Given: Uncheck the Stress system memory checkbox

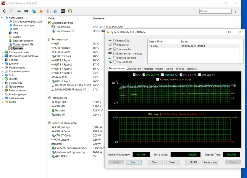Looking at the screenshot, I should 115,53.
